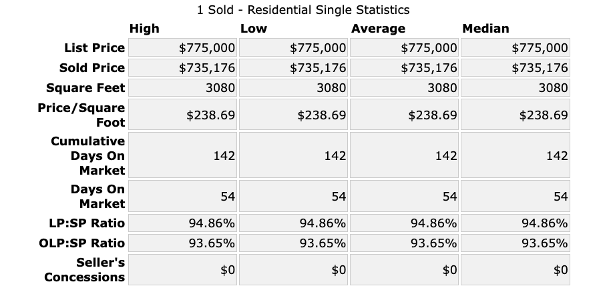This screenshot has width=609, height=296.
Task: Click the table title '1 Sold - Residential Single Statistics'
Action: tap(304, 10)
